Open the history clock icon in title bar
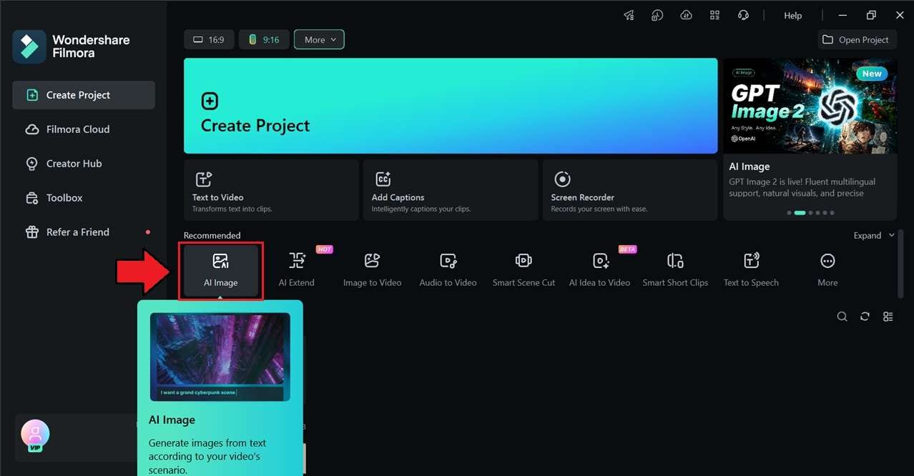This screenshot has width=914, height=476. [658, 15]
